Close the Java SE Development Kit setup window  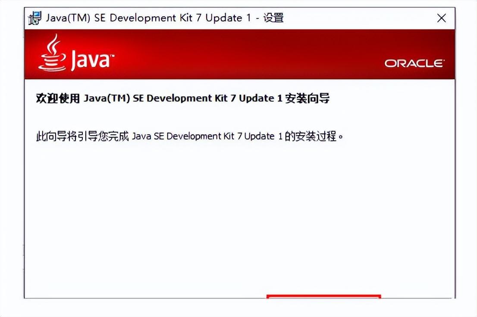(x=441, y=18)
